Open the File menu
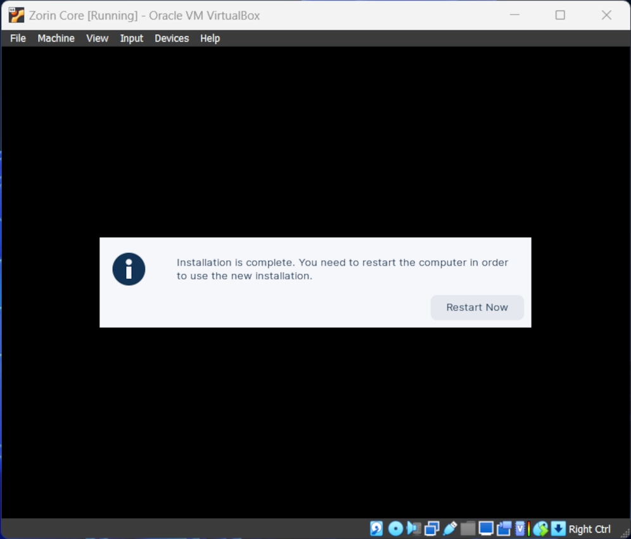The image size is (631, 539). coord(18,38)
